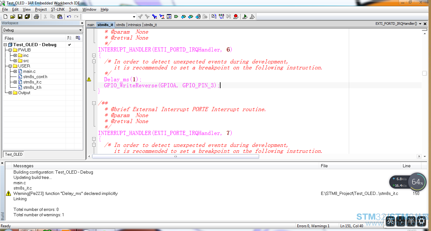Navigate backward in the editor history
Viewport: 431px width, 231px height.
point(198,17)
